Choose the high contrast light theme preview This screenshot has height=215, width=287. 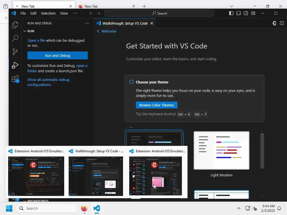click(x=221, y=195)
